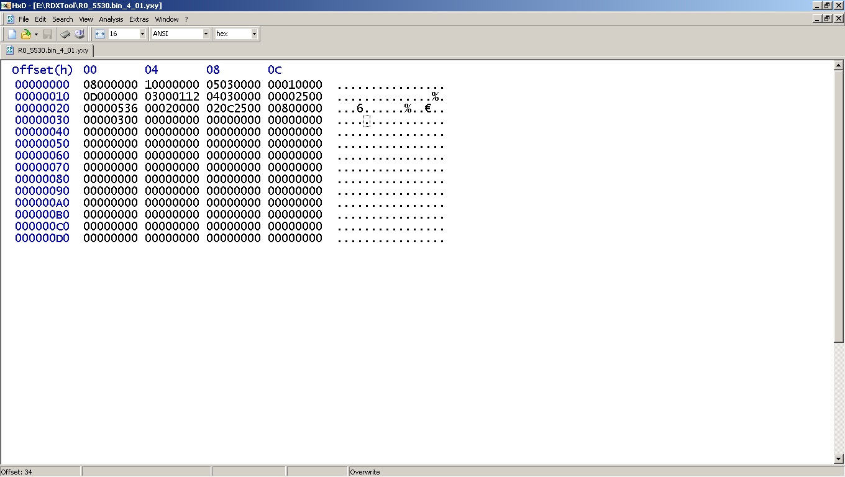Close the inner document window
Screen dimensions: 845x477
pos(838,19)
